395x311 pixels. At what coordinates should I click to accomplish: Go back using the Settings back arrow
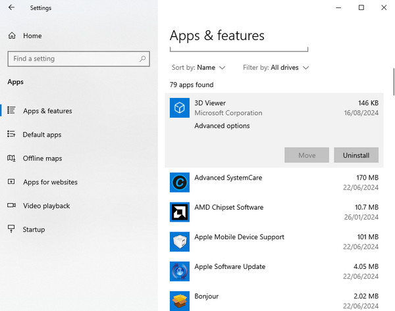pyautogui.click(x=11, y=7)
